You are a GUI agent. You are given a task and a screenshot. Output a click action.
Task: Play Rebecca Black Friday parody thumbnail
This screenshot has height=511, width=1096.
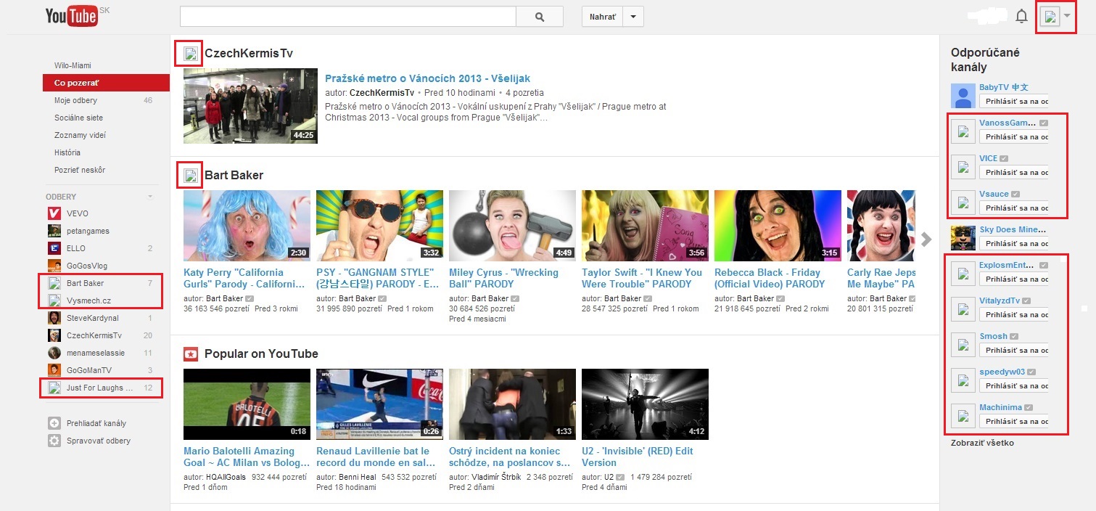pyautogui.click(x=778, y=226)
